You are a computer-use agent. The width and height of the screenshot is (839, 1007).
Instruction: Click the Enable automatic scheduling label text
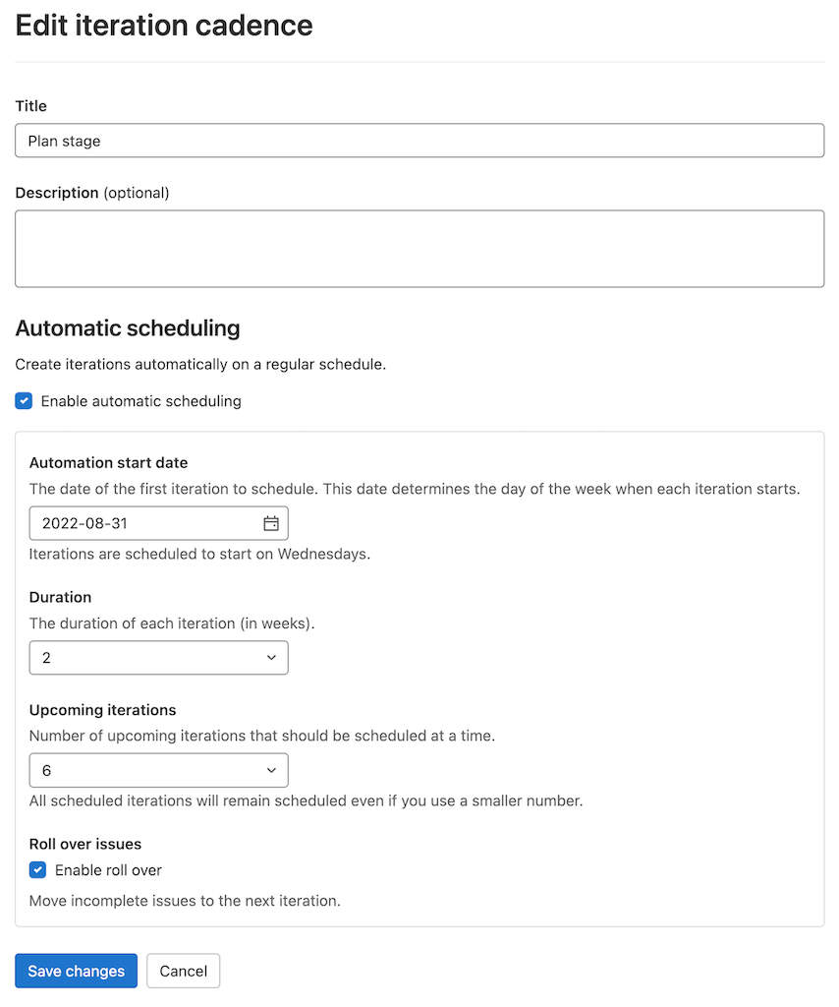pyautogui.click(x=141, y=400)
